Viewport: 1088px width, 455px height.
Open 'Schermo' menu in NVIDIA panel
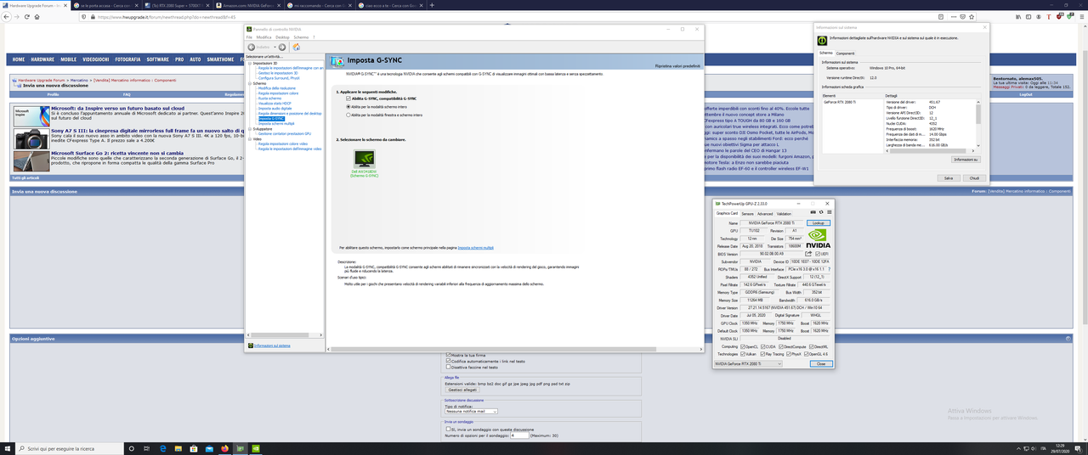coord(301,37)
